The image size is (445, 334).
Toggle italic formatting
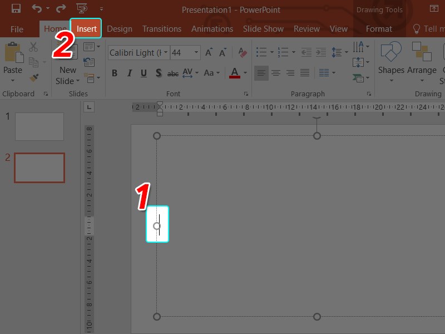(x=129, y=73)
